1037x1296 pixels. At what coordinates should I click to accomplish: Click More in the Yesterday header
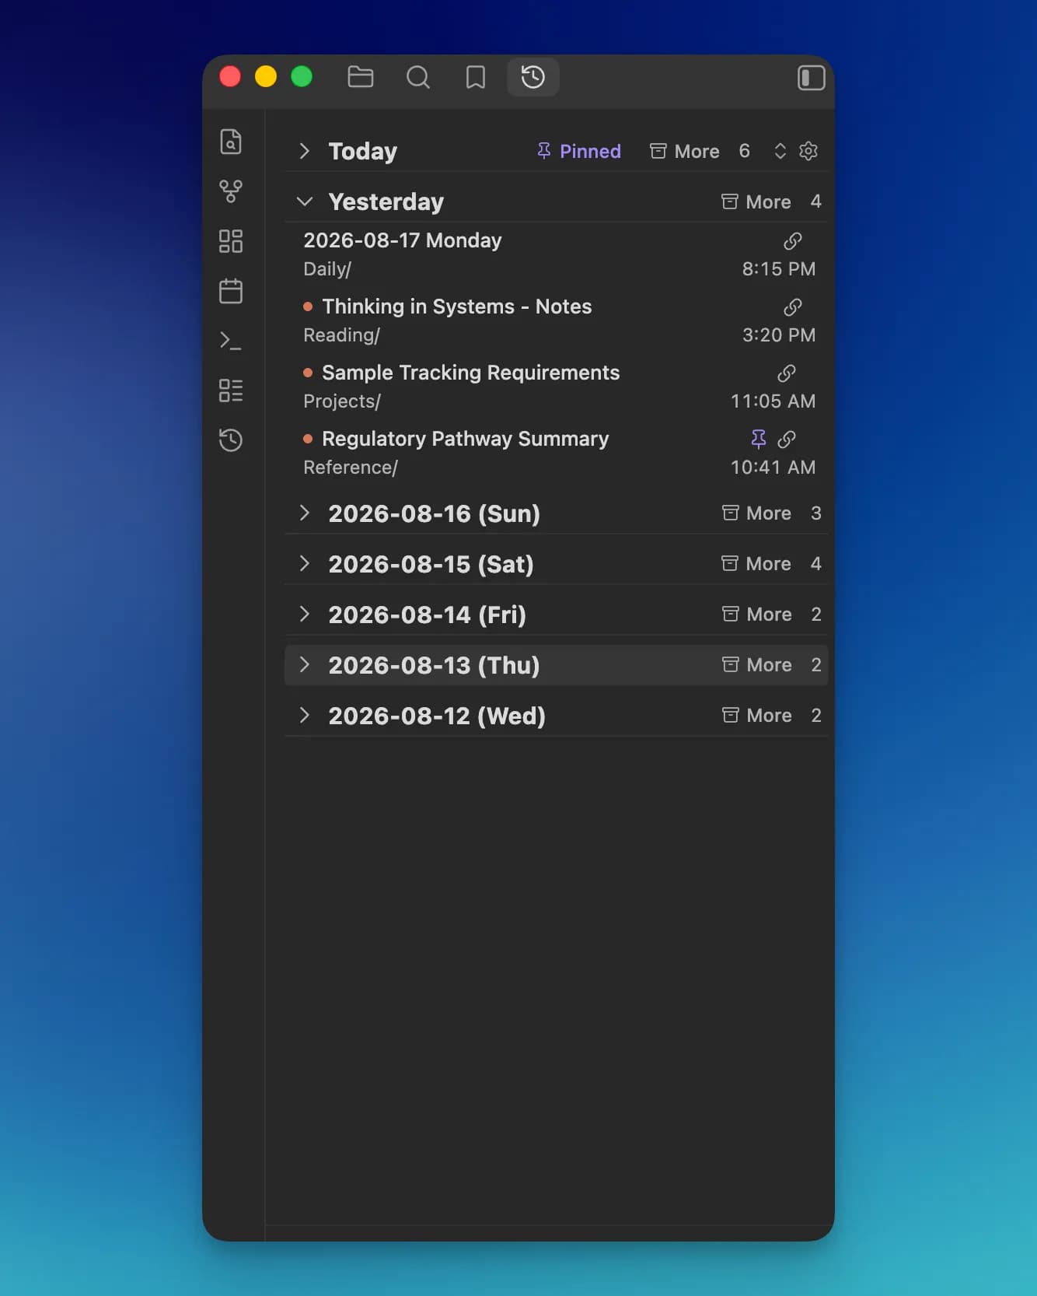tap(756, 201)
